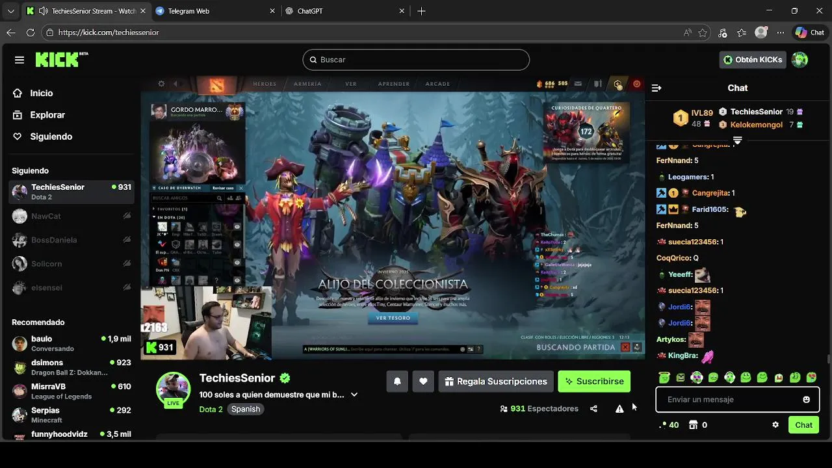
Task: Open the user profile avatar menu
Action: point(799,60)
